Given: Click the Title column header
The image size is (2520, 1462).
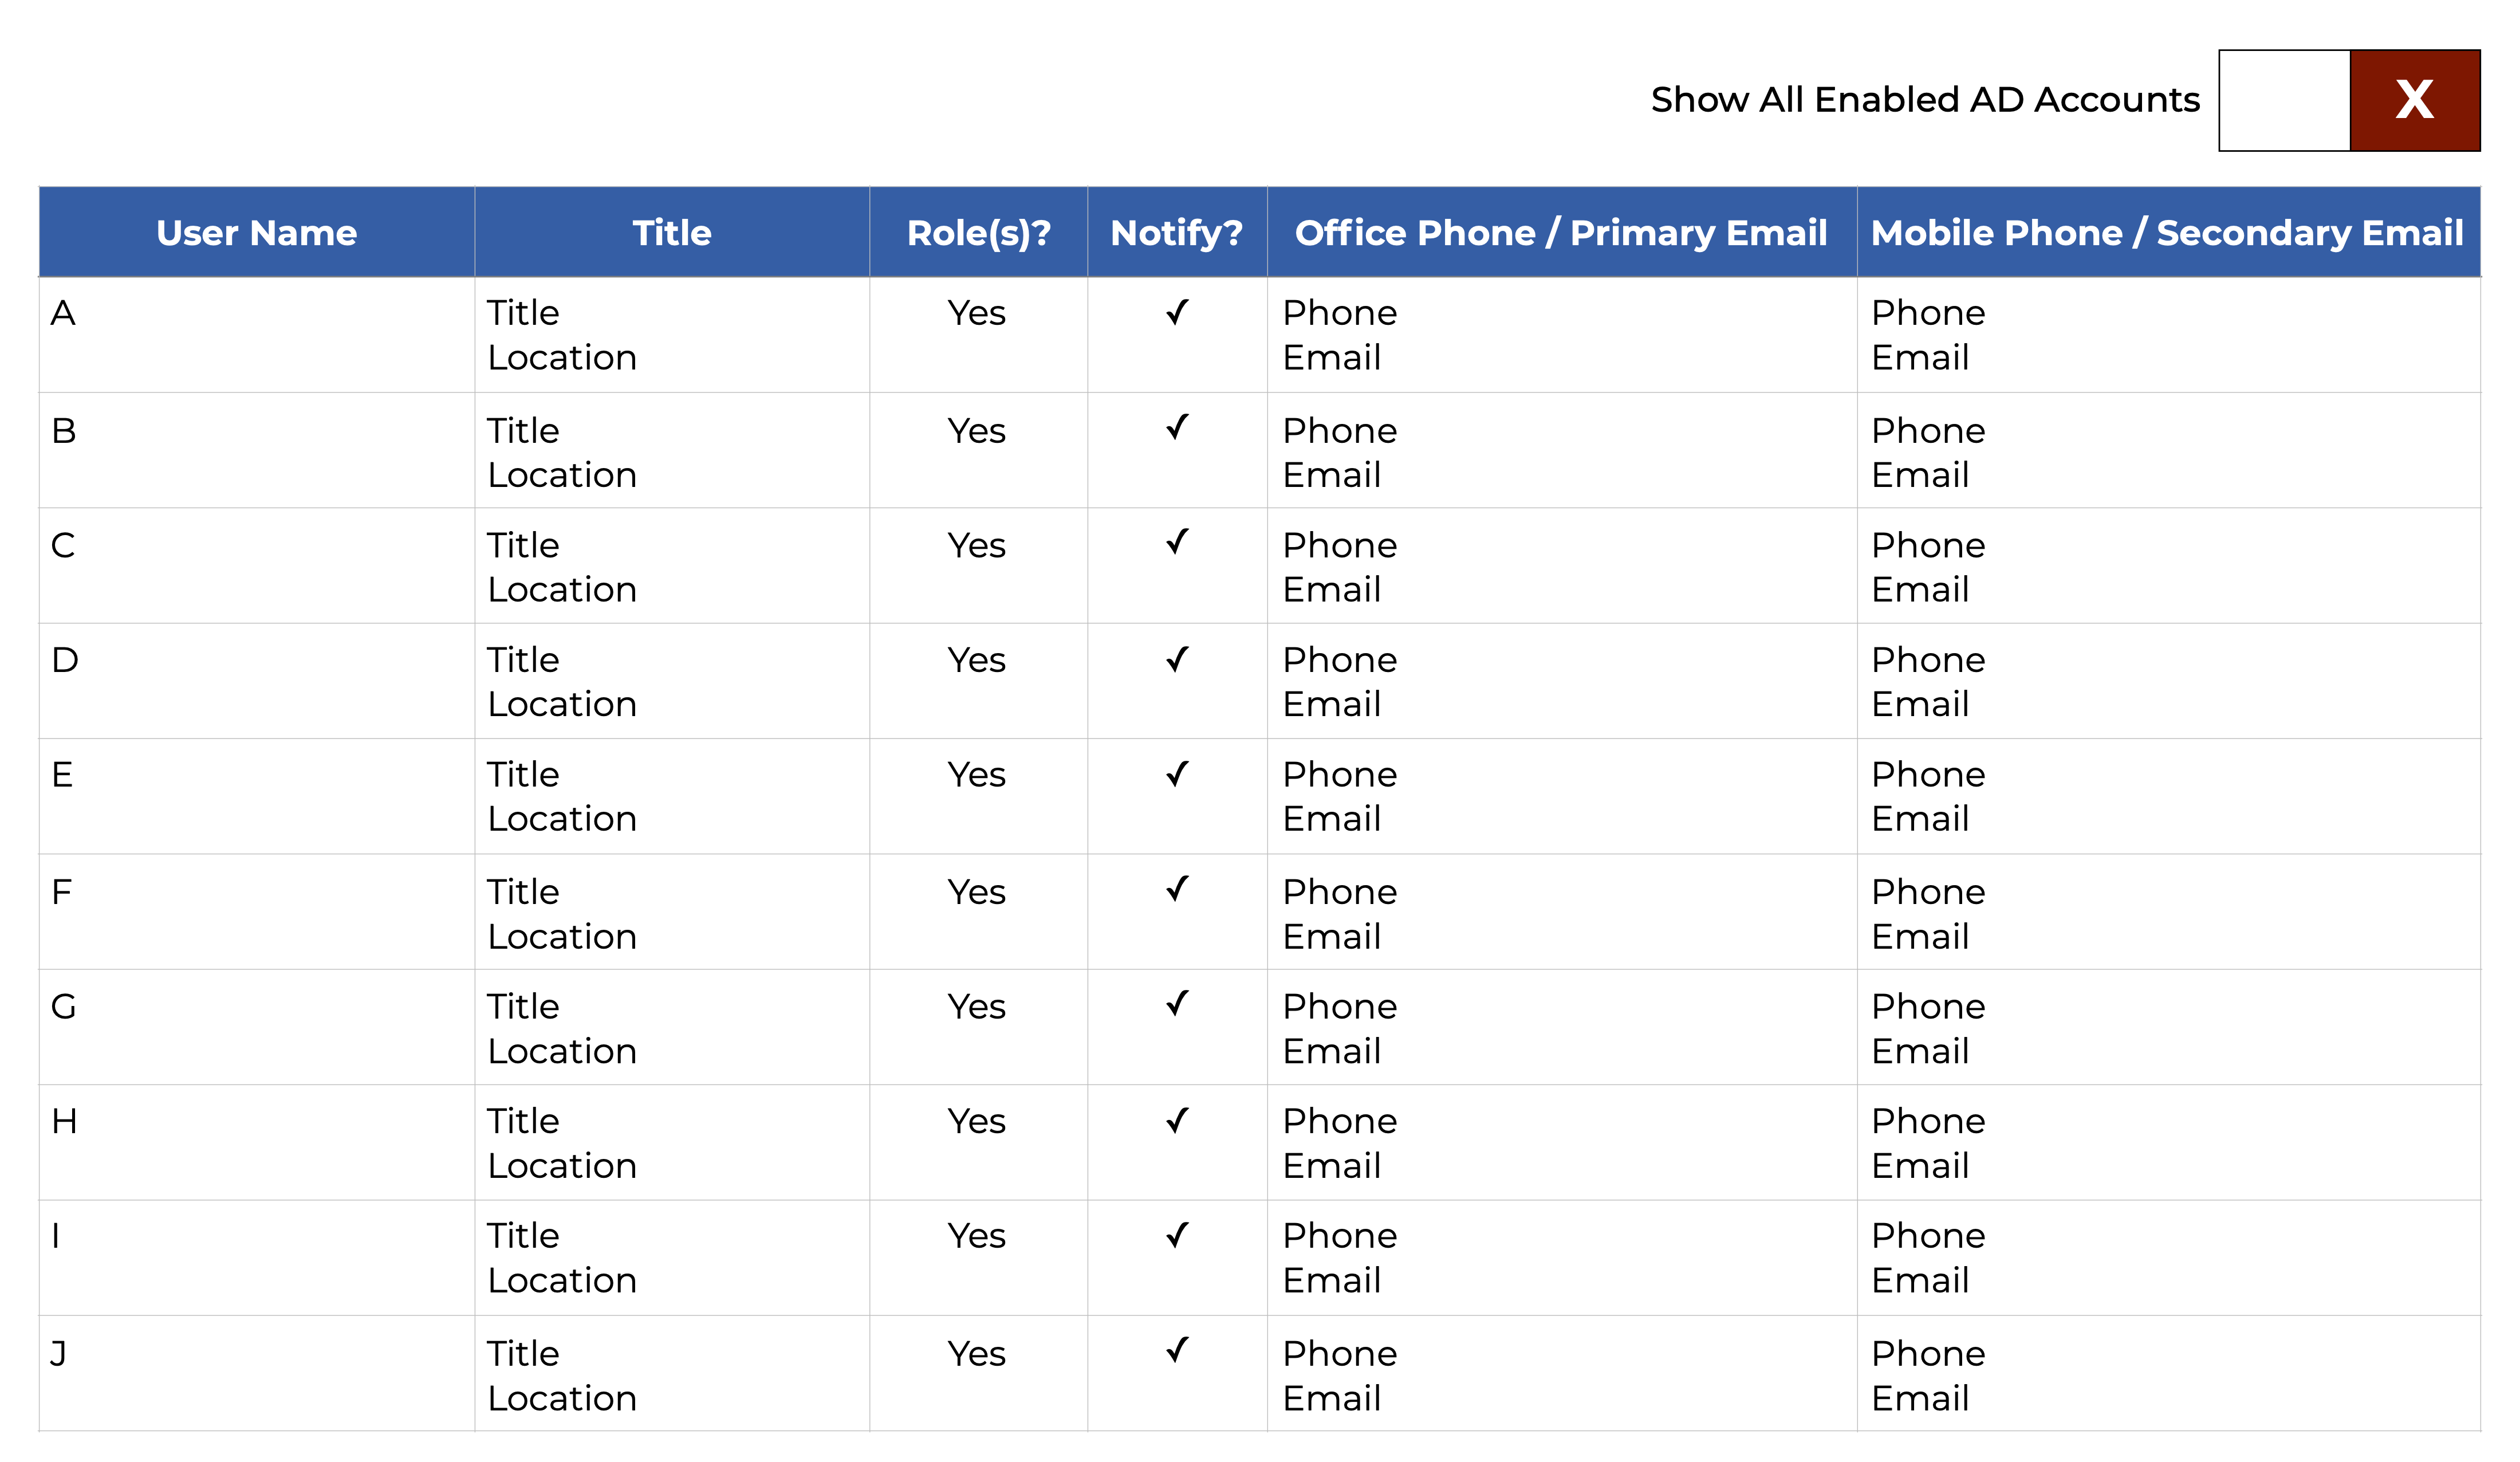Looking at the screenshot, I should coord(671,232).
